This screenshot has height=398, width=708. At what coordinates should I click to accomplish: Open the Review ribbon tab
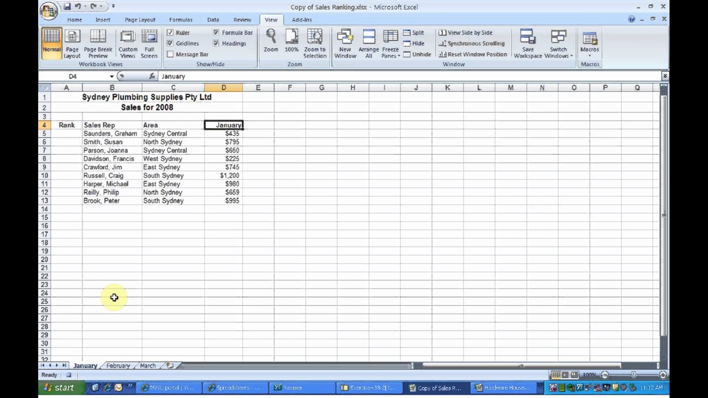tap(242, 19)
